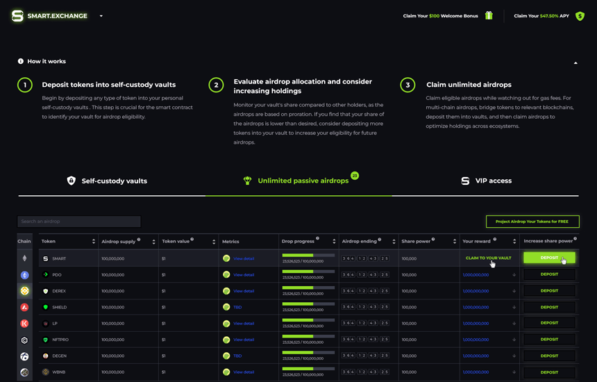The height and width of the screenshot is (382, 597).
Task: Click the green gift box bonus icon
Action: [x=489, y=16]
